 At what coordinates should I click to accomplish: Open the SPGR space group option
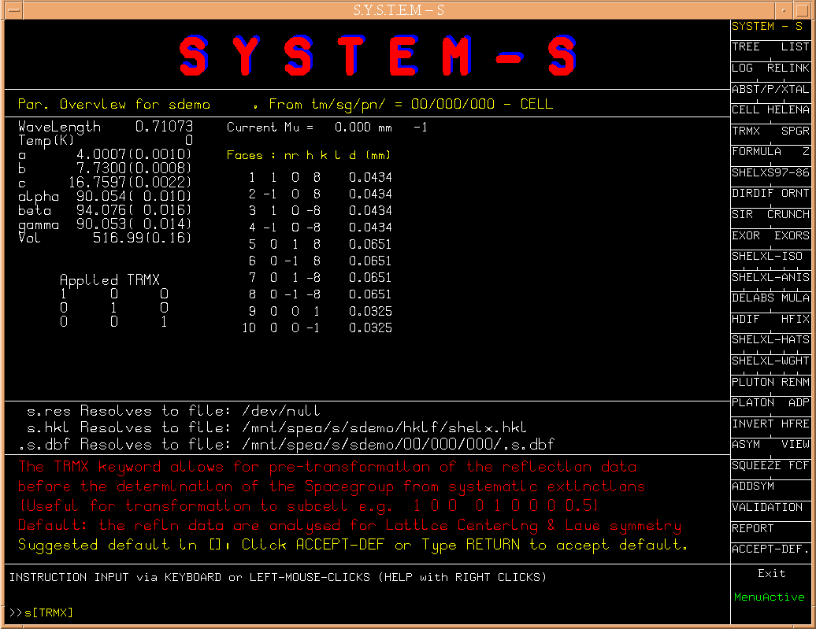pyautogui.click(x=795, y=131)
